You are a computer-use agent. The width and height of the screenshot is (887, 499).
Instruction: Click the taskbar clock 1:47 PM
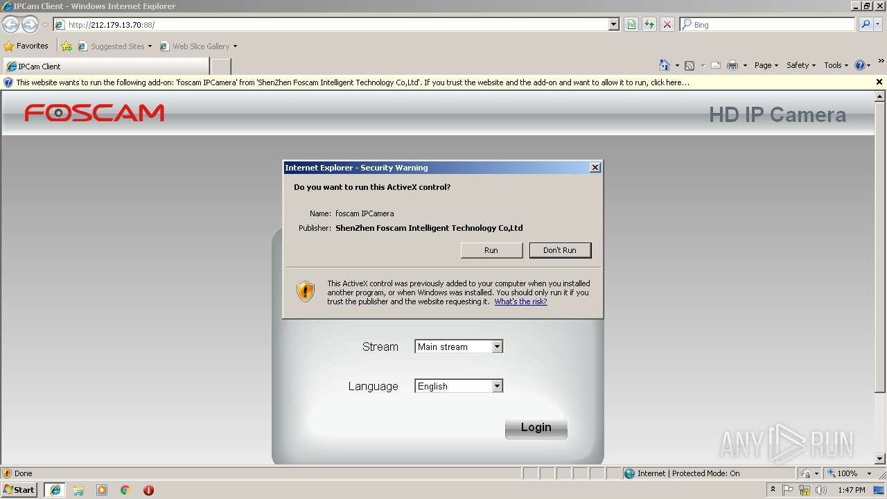point(851,490)
